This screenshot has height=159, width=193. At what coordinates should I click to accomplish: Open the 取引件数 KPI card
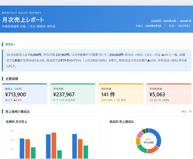tap(121, 94)
